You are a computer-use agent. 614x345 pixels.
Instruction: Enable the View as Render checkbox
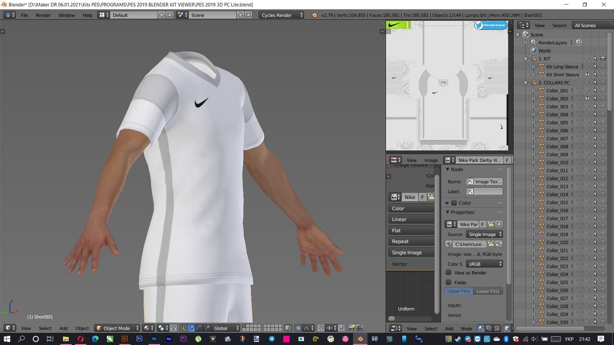[x=449, y=272]
